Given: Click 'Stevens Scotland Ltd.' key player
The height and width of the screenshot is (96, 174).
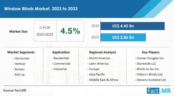Looking at the screenshot, I should coord(152,80).
